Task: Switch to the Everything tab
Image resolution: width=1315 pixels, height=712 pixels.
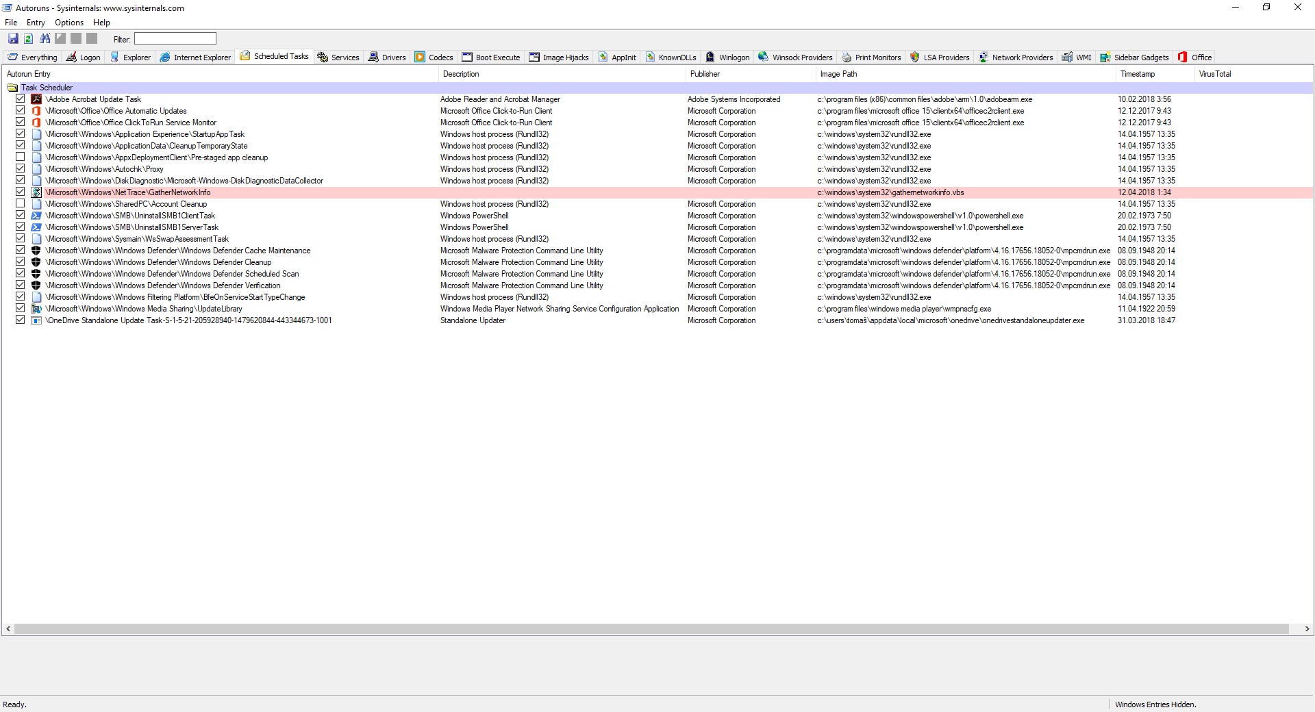Action: (32, 58)
